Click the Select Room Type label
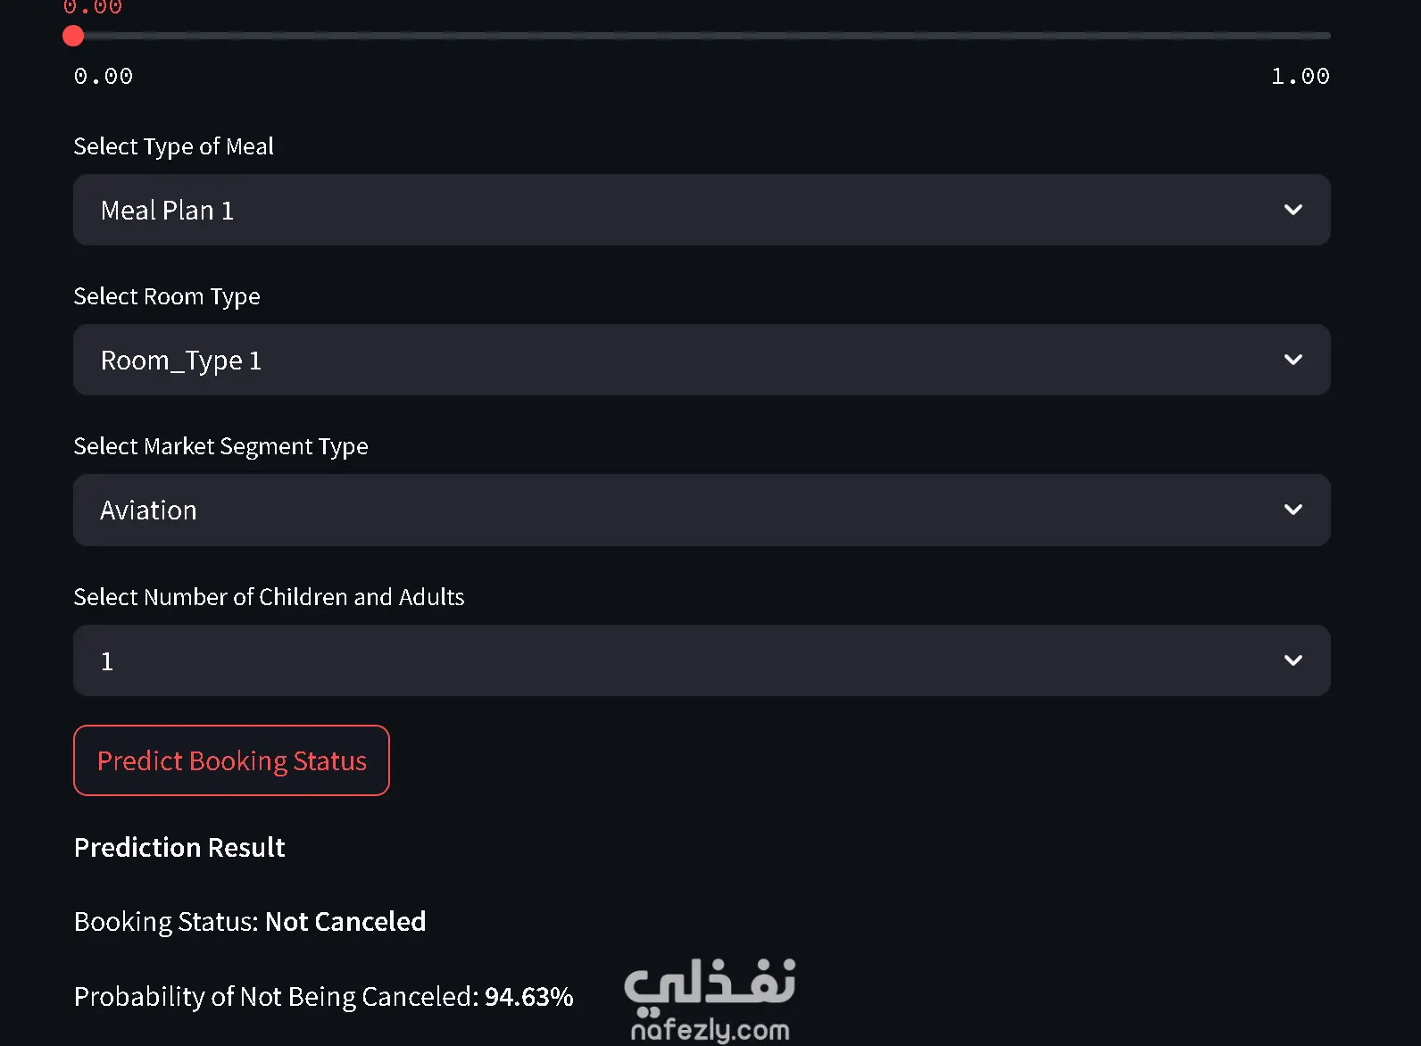The image size is (1421, 1046). click(x=167, y=296)
